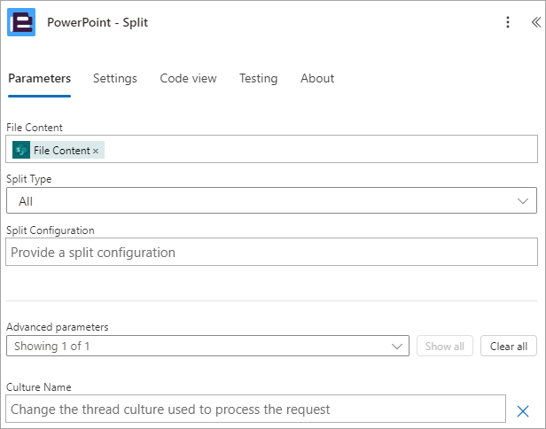Collapse the panel with double chevron icon
Viewport: 546px width, 429px height.
pyautogui.click(x=536, y=22)
